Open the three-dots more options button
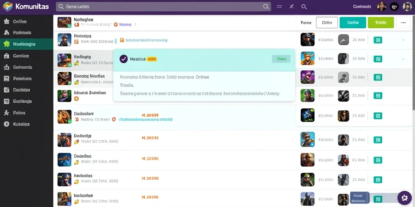The image size is (415, 207). 404,23
